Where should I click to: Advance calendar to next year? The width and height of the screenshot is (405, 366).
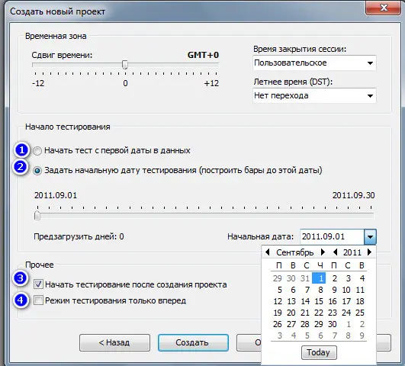click(369, 252)
